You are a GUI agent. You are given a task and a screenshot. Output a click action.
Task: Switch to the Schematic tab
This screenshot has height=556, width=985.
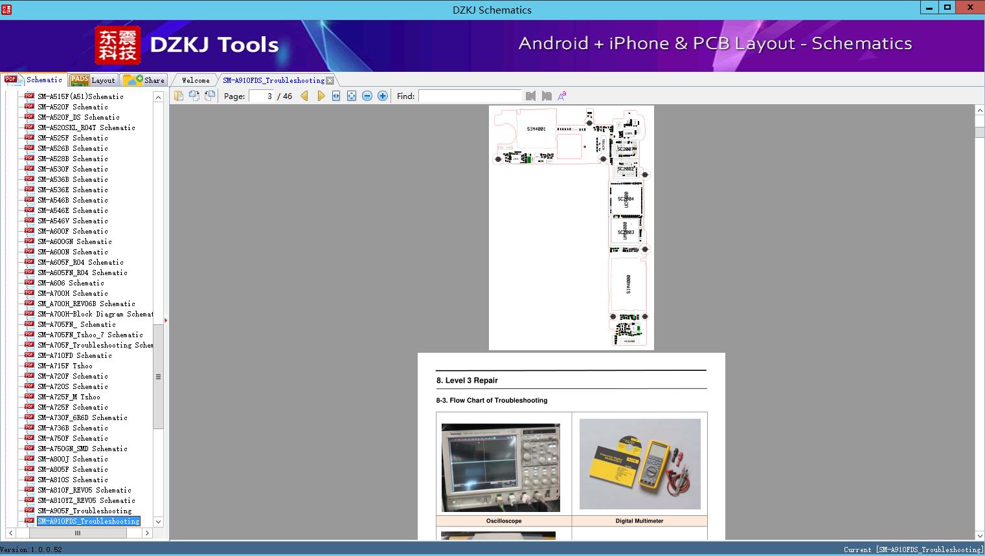tap(34, 80)
